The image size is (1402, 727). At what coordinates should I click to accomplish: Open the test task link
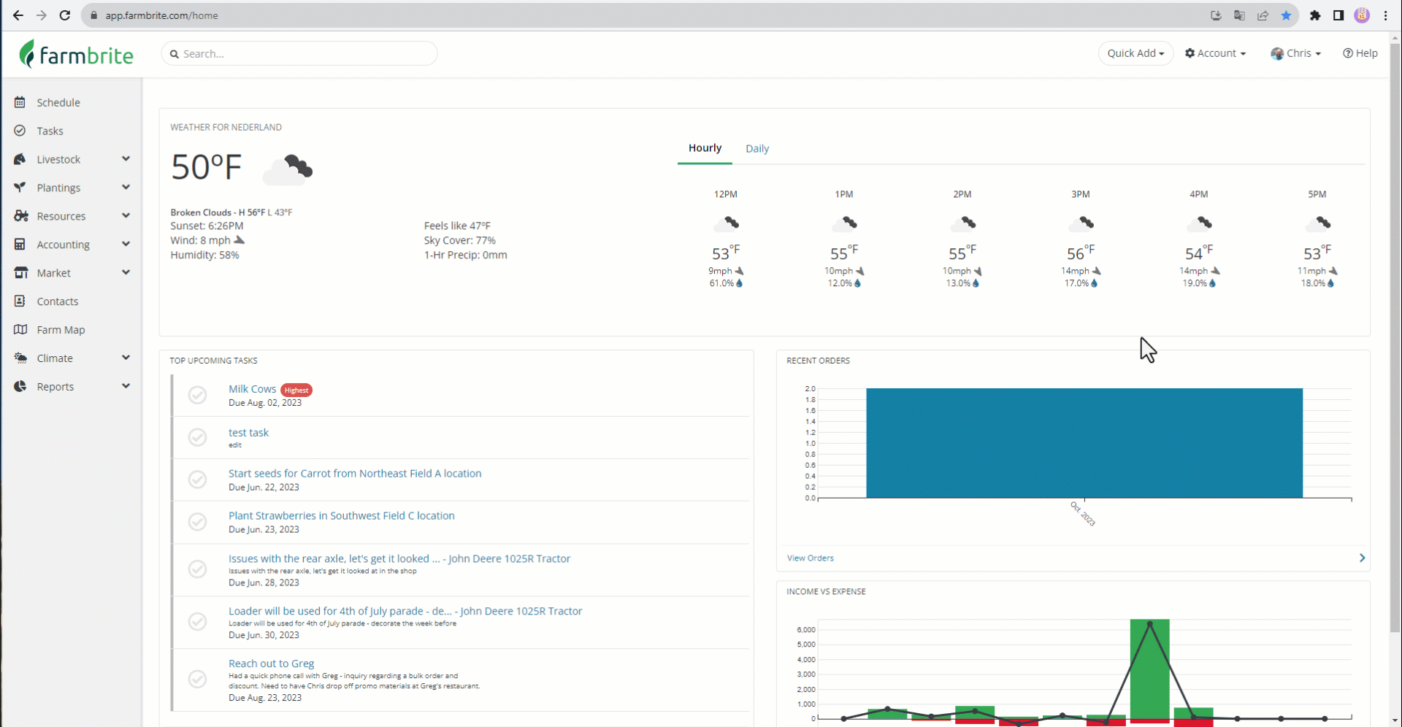pos(248,433)
